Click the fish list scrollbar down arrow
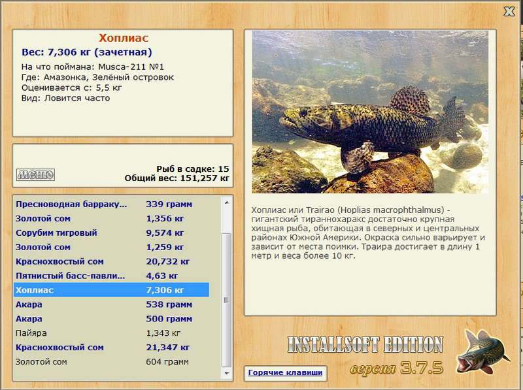This screenshot has height=390, width=523. [226, 373]
